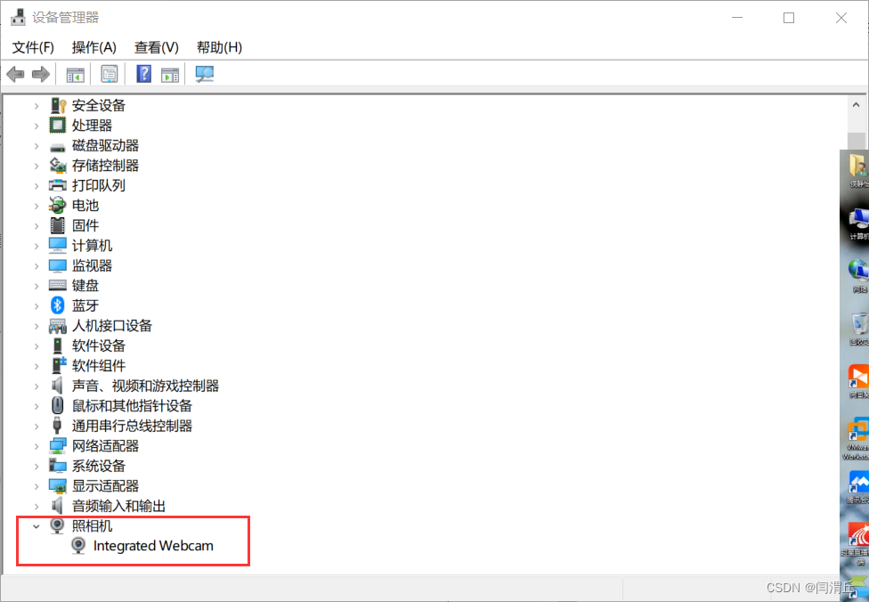The width and height of the screenshot is (869, 602).
Task: Expand the 磁盘驱动器 node
Action: click(37, 146)
